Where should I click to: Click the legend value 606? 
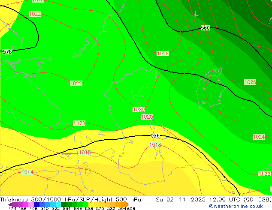(x=131, y=208)
